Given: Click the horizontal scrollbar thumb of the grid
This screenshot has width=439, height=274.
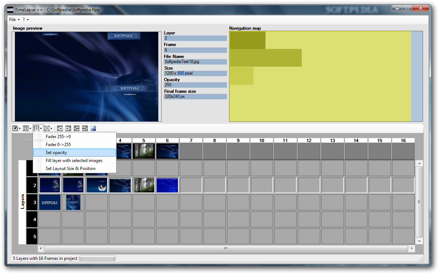Looking at the screenshot, I should 226,249.
